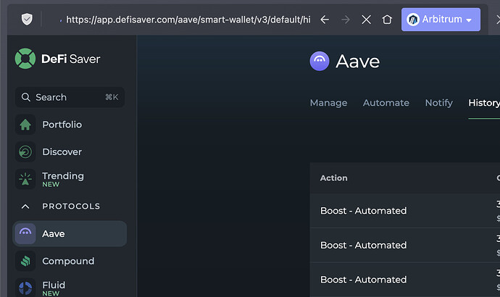500x297 pixels.
Task: Click the first Boost - Automated row
Action: [x=405, y=211]
